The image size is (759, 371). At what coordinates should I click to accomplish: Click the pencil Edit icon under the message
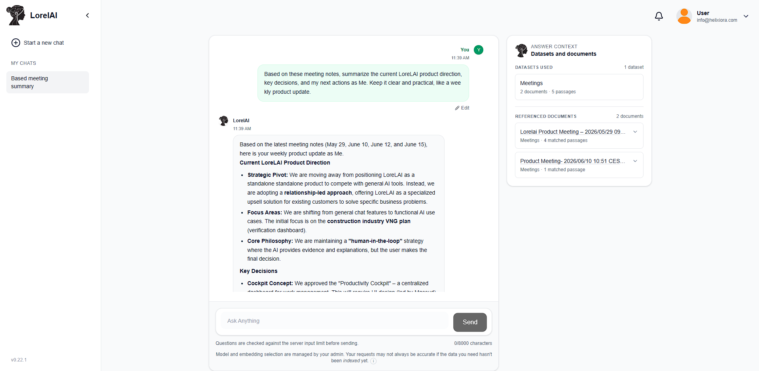[x=457, y=108]
